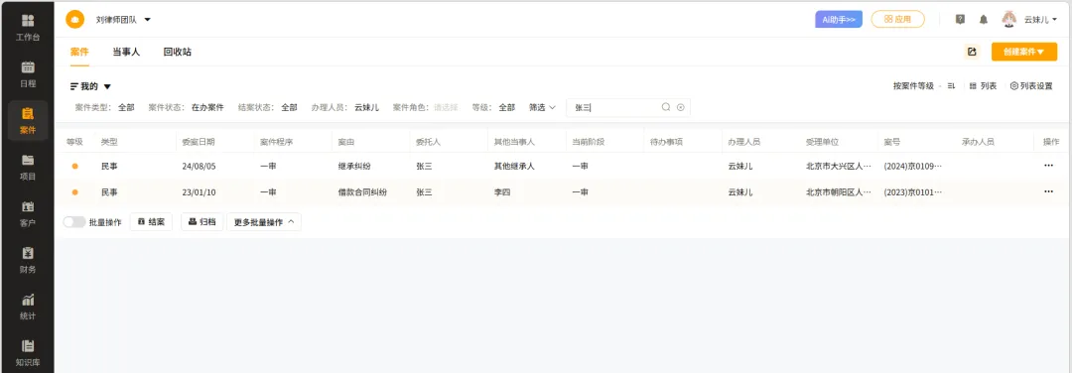Screen dimensions: 1072x373
Task: Open the 统计 chart sidebar icon
Action: pos(28,300)
